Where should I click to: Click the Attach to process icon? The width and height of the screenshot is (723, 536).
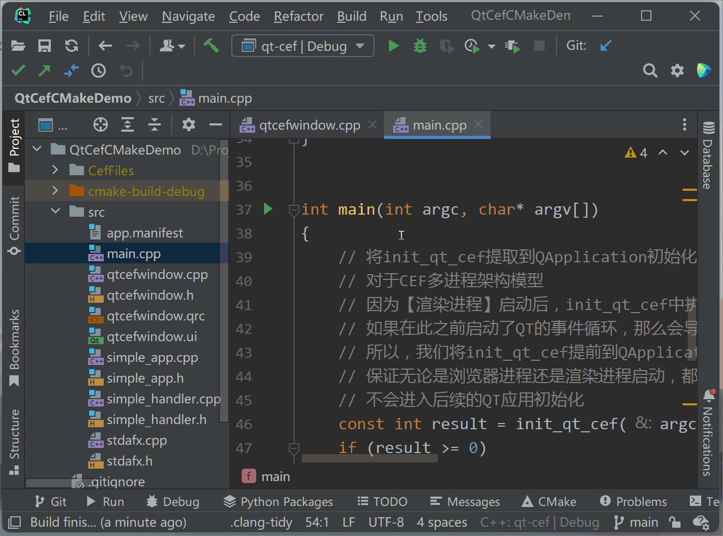tap(512, 47)
